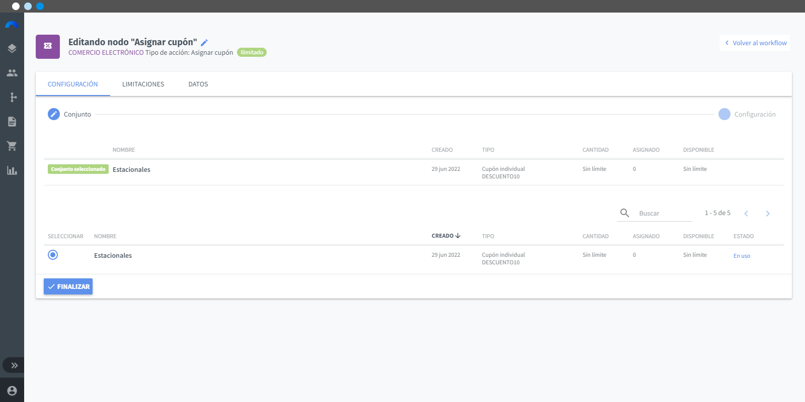
Task: Click the FINALIZAR button
Action: pos(68,286)
